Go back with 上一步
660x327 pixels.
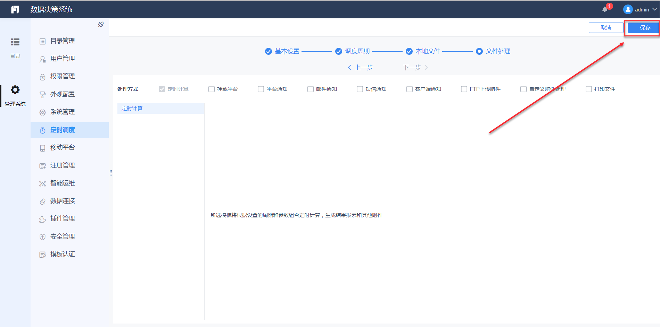(360, 67)
